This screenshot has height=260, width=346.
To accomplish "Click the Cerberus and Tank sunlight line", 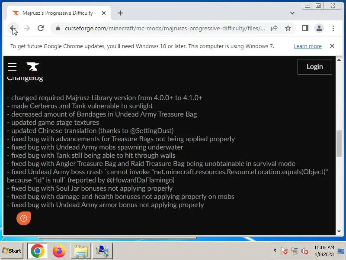I will (x=80, y=106).
